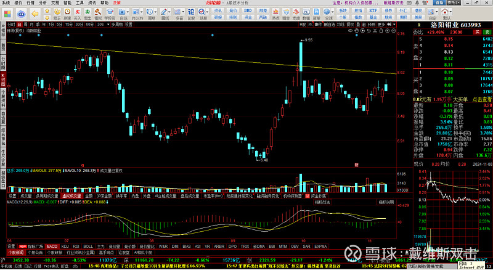Open the 工具 menu
This screenshot has width=493, height=270.
(79, 3)
